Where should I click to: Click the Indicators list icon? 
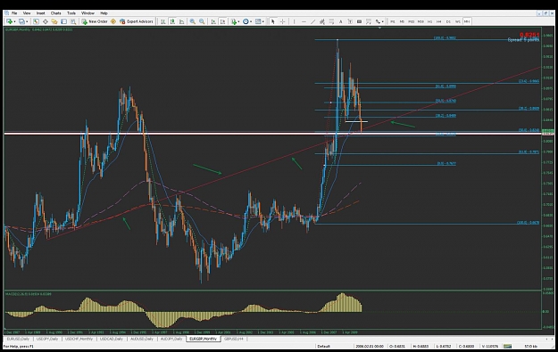click(234, 21)
